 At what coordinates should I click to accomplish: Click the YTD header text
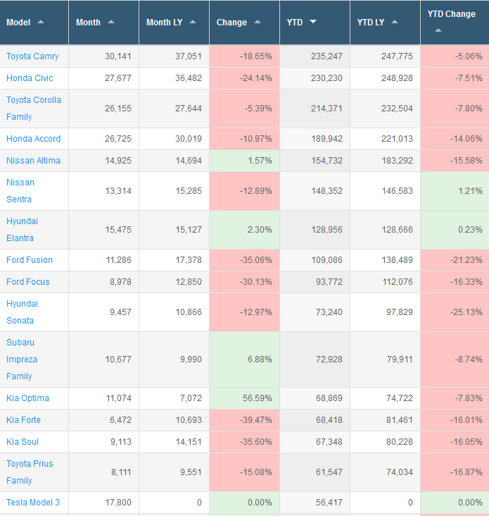point(295,23)
